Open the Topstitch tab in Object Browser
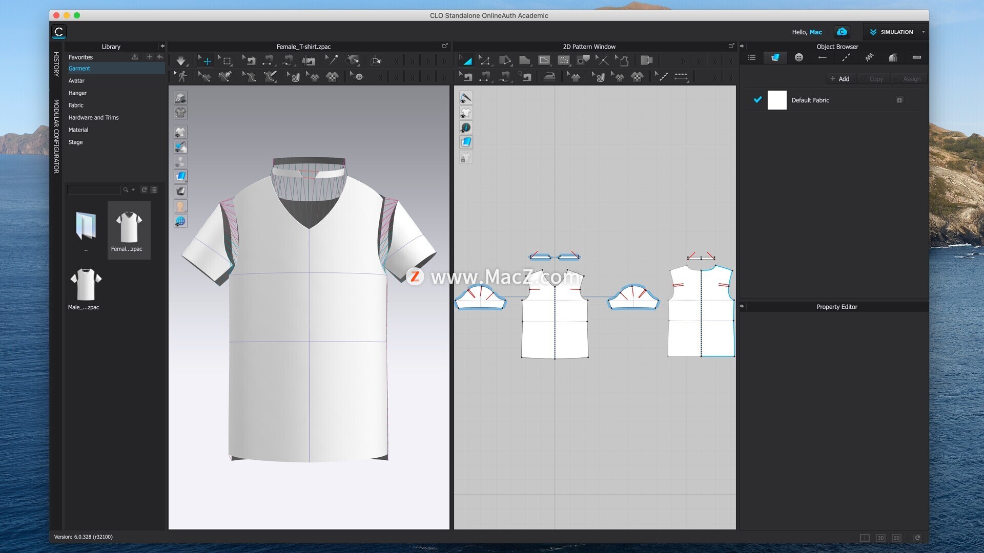Image resolution: width=984 pixels, height=553 pixels. point(846,57)
